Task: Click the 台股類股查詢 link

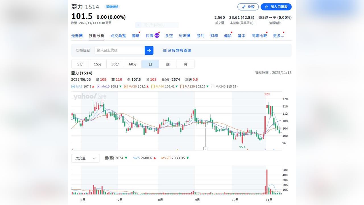Action: tap(179, 50)
